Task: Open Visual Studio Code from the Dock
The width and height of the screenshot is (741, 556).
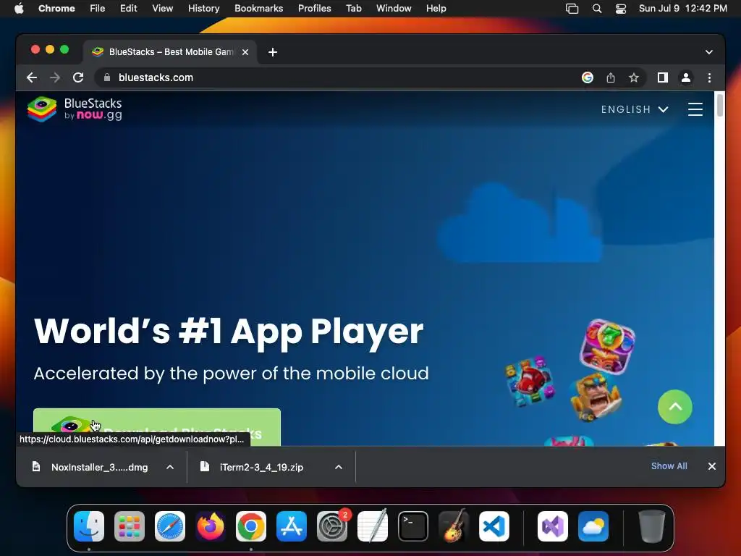Action: point(494,526)
